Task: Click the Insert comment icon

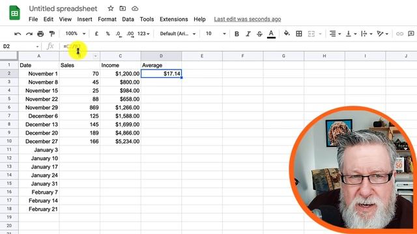Action: click(411, 34)
